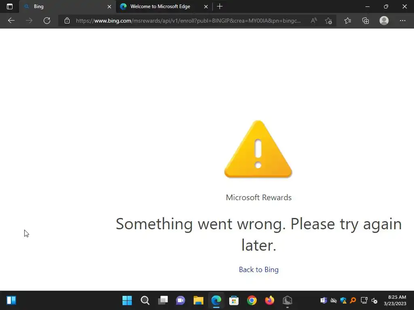Click the Back to Bing link
This screenshot has height=310, width=414.
pyautogui.click(x=259, y=269)
